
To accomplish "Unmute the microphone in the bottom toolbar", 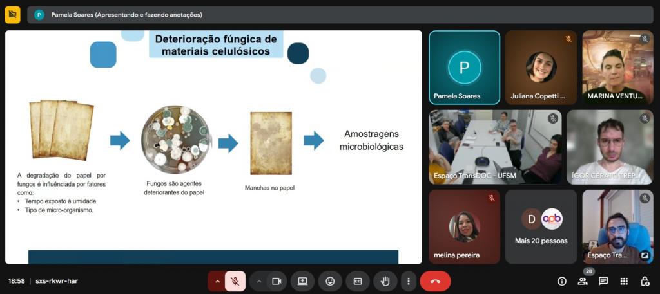I will 235,281.
